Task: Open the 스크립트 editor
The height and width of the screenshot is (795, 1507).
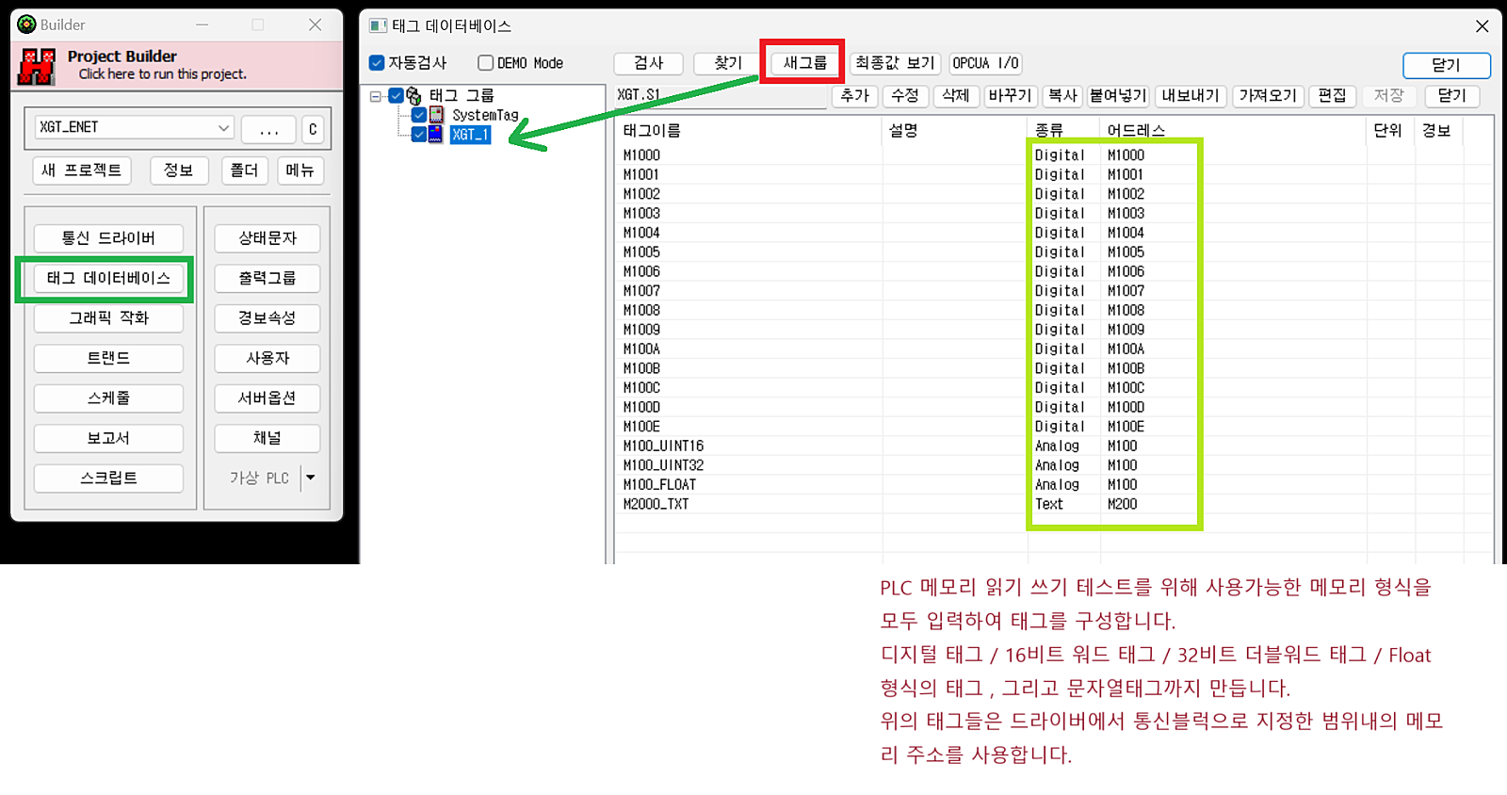Action: [108, 479]
